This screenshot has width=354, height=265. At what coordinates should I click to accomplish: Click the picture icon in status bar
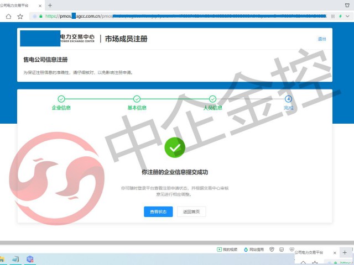click(282, 250)
